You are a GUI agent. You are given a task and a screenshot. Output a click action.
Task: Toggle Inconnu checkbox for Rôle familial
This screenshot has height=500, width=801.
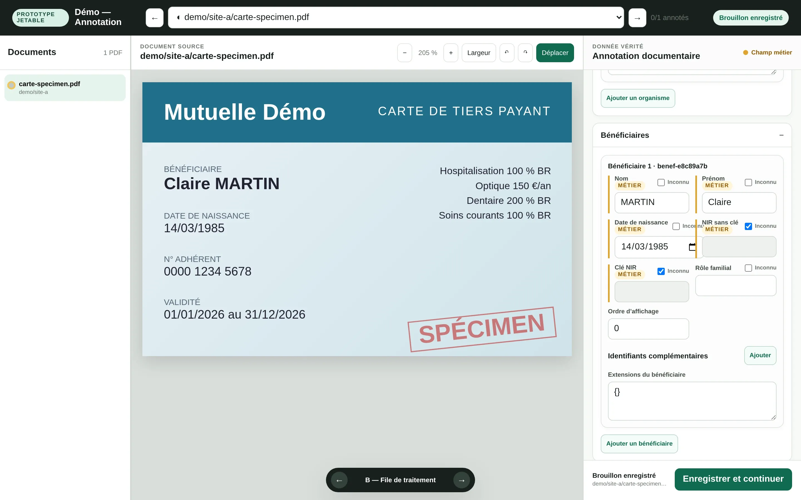click(x=748, y=268)
